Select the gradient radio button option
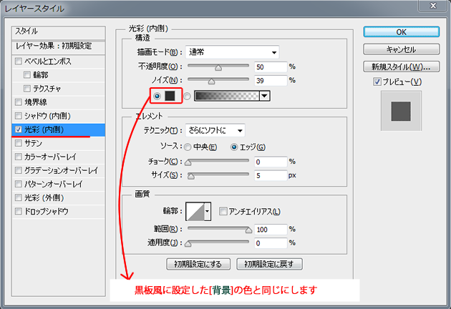 [x=188, y=95]
